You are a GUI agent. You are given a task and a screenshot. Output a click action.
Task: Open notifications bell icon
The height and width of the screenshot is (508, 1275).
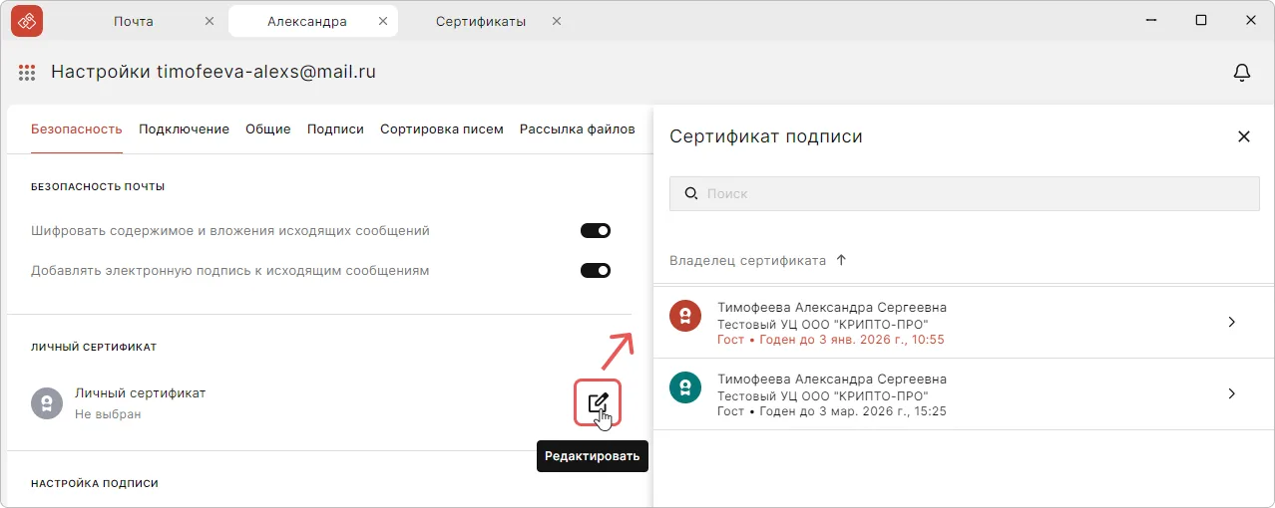coord(1242,73)
